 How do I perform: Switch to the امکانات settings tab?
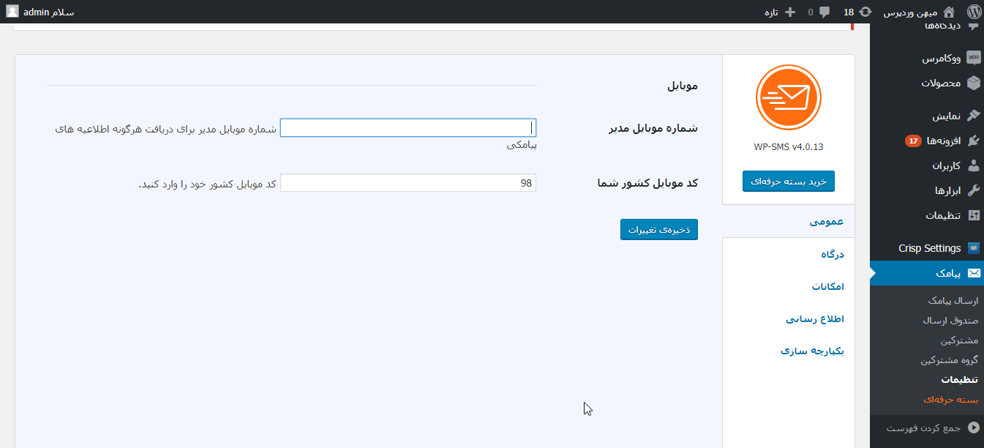827,286
